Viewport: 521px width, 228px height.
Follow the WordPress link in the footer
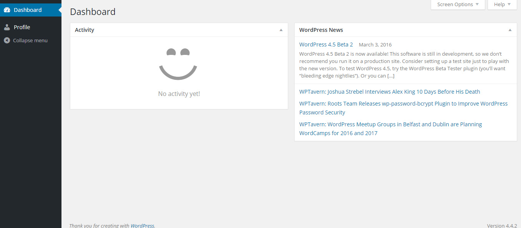click(143, 226)
